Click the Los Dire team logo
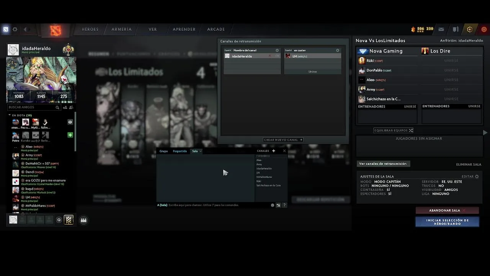 click(x=425, y=51)
